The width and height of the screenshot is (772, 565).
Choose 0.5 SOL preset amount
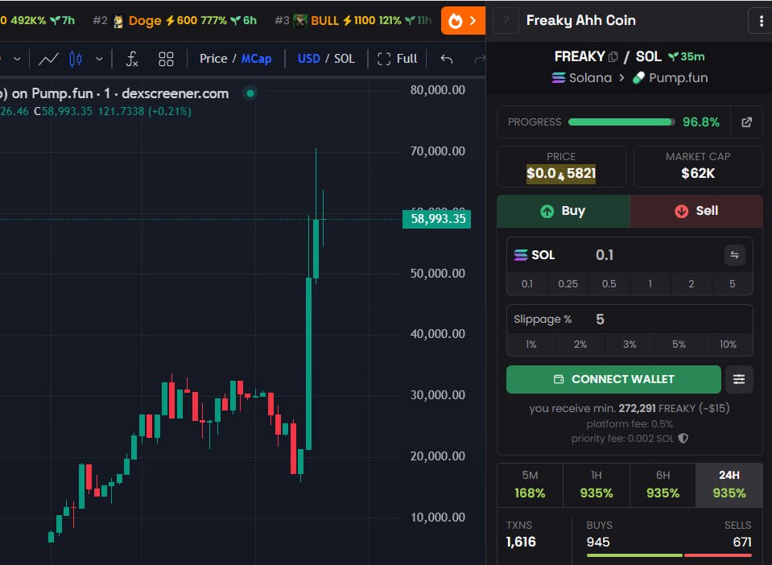click(x=609, y=284)
